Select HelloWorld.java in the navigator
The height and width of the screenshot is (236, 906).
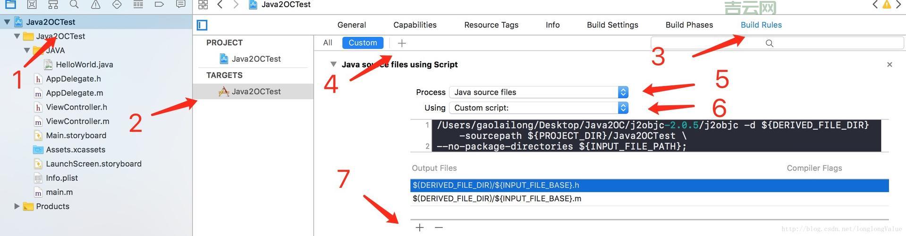(x=84, y=65)
